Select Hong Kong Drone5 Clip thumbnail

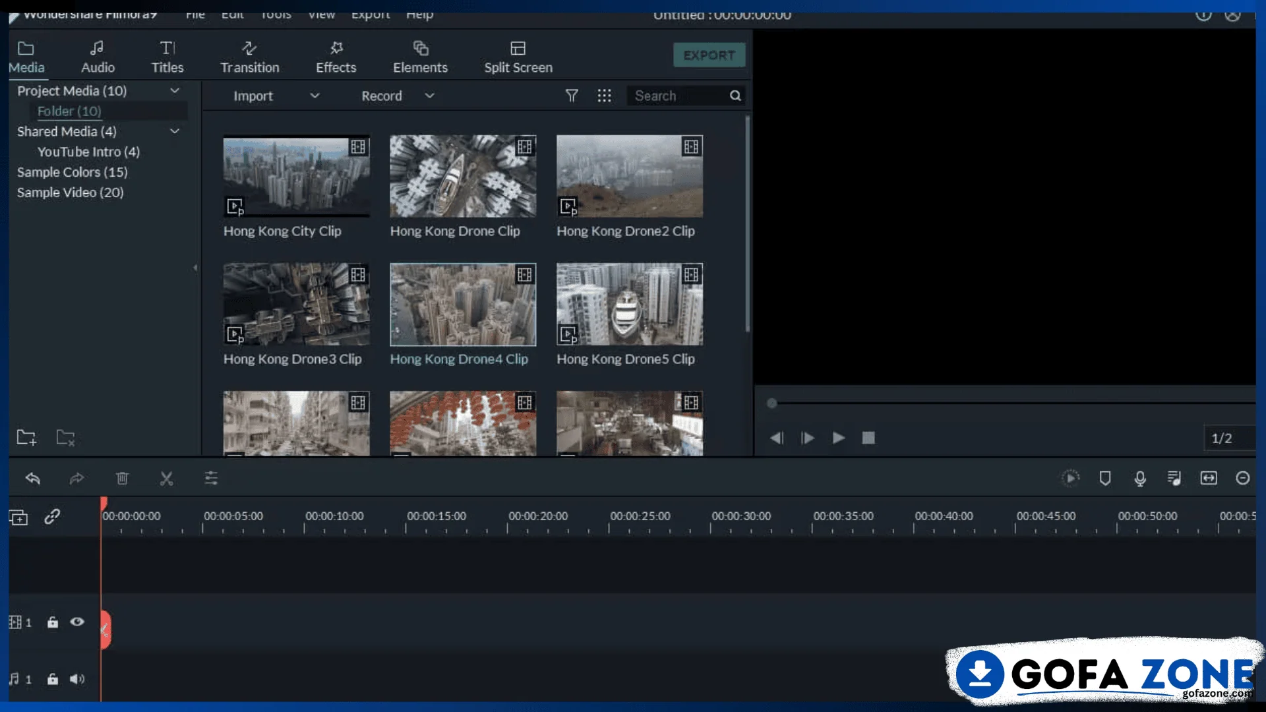pyautogui.click(x=630, y=304)
